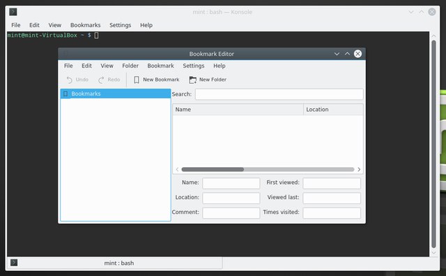Close the Bookmark Editor window

tap(357, 54)
